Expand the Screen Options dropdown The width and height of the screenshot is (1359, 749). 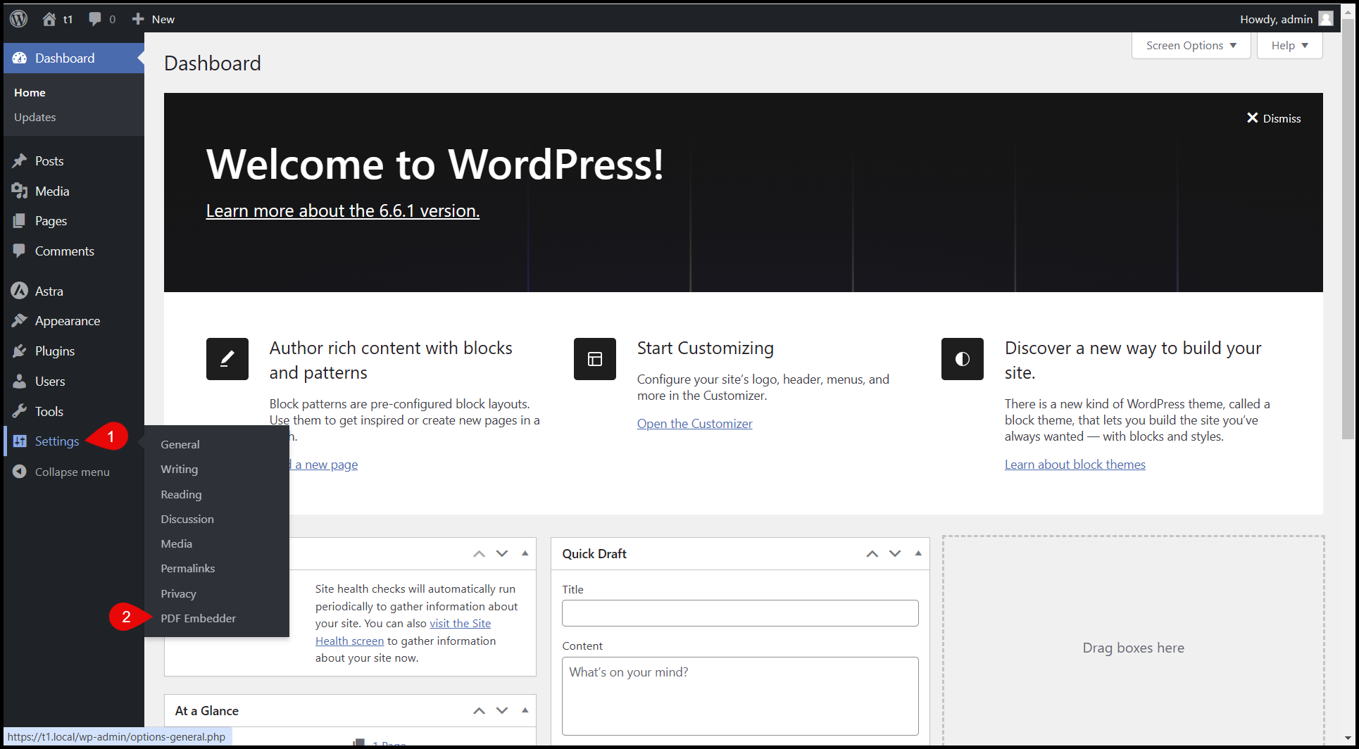coord(1191,46)
